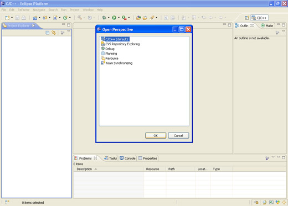Open the Debug dropdown arrow
The height and width of the screenshot is (206, 288).
click(109, 18)
